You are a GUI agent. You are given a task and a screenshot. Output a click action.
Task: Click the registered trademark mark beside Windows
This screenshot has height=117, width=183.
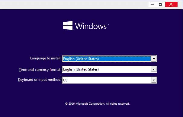pyautogui.click(x=108, y=24)
